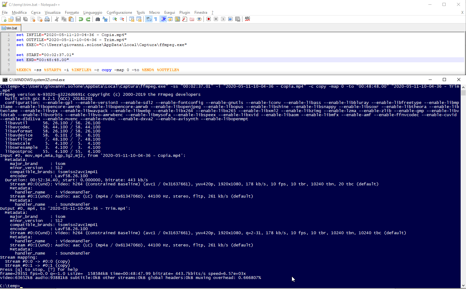Click the set START="00:02:37.01" line

pos(45,55)
